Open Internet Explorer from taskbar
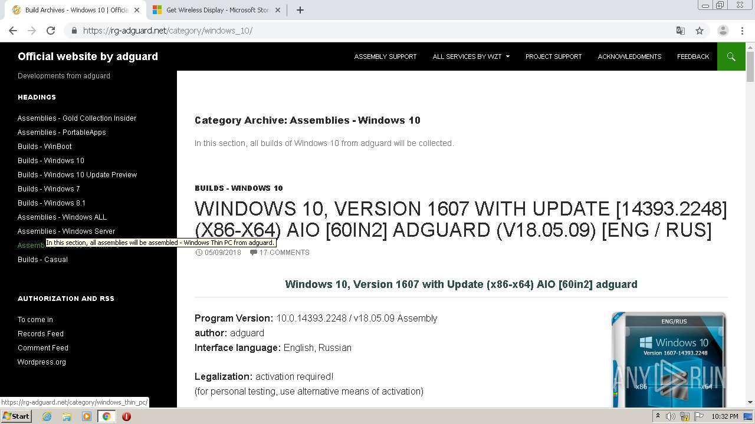The width and height of the screenshot is (755, 424). 47,416
